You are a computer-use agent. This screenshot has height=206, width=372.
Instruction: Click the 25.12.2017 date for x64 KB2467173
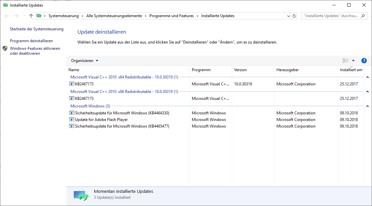(x=349, y=84)
